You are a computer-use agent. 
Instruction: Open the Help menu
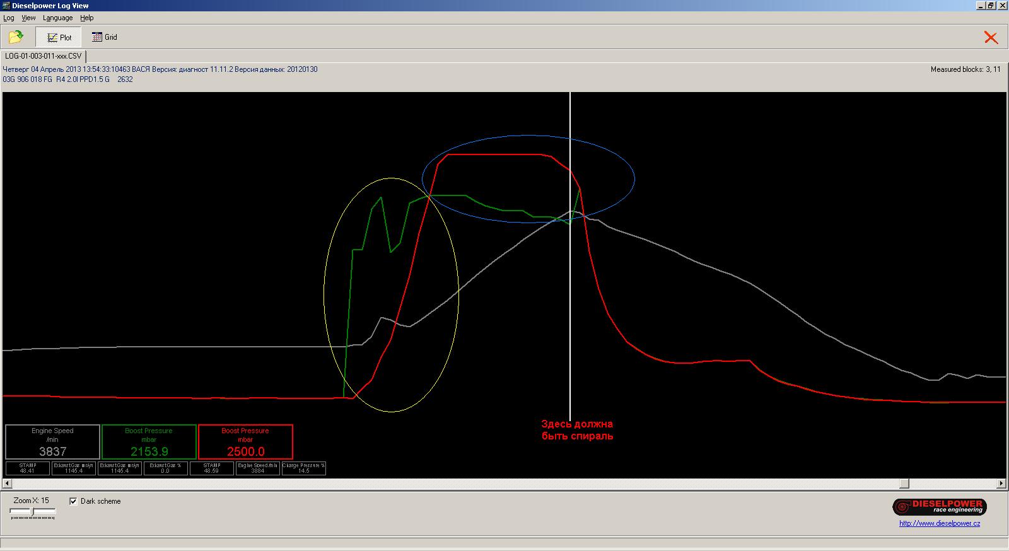(x=86, y=18)
